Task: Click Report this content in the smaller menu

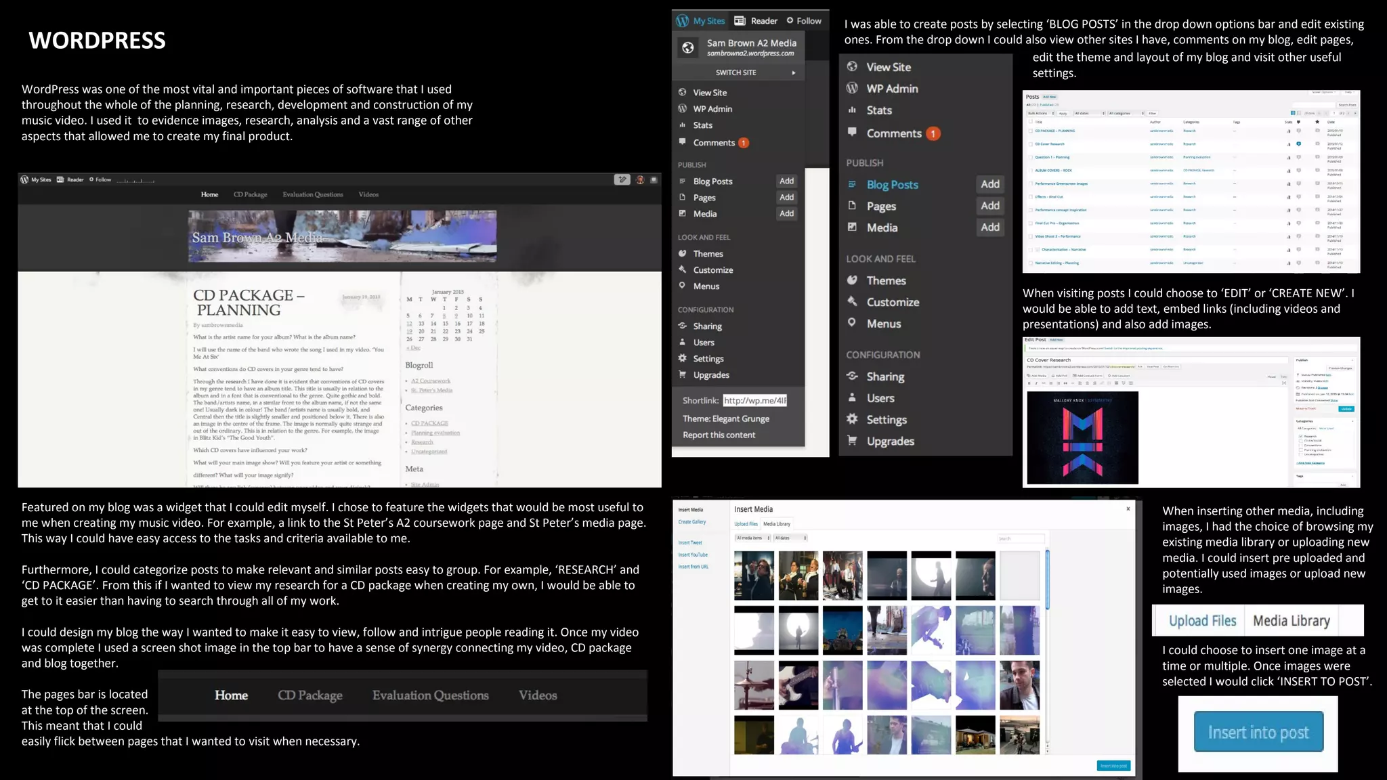Action: (719, 435)
